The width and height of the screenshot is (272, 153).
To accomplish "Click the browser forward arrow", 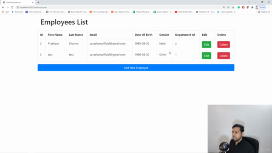I will (x=8, y=7).
